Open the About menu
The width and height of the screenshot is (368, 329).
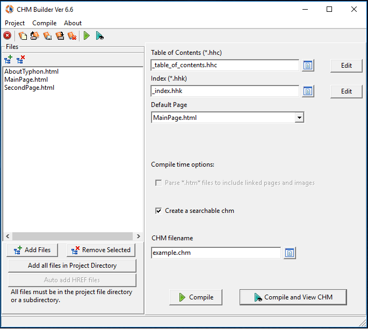(73, 23)
